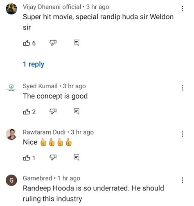
Task: Open more options for Rawtaram Dudi's comment
Action: (183, 134)
